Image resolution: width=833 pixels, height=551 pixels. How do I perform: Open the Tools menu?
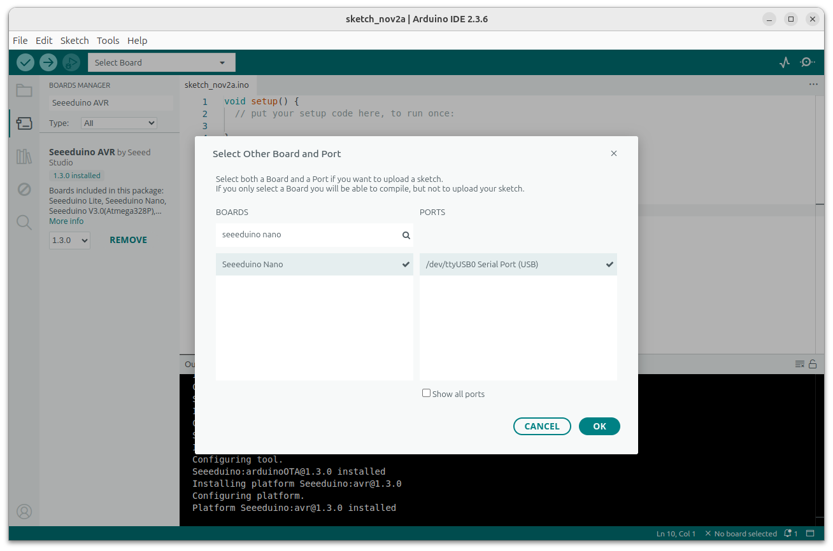[x=108, y=41]
